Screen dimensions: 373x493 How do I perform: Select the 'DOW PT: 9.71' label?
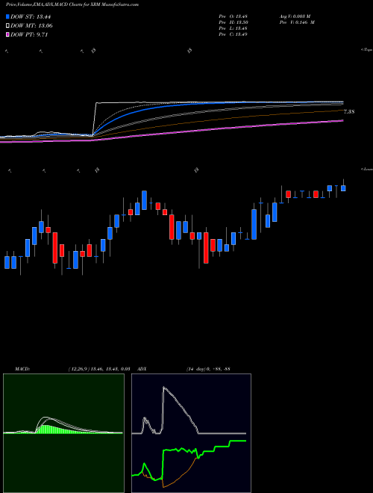(29, 34)
